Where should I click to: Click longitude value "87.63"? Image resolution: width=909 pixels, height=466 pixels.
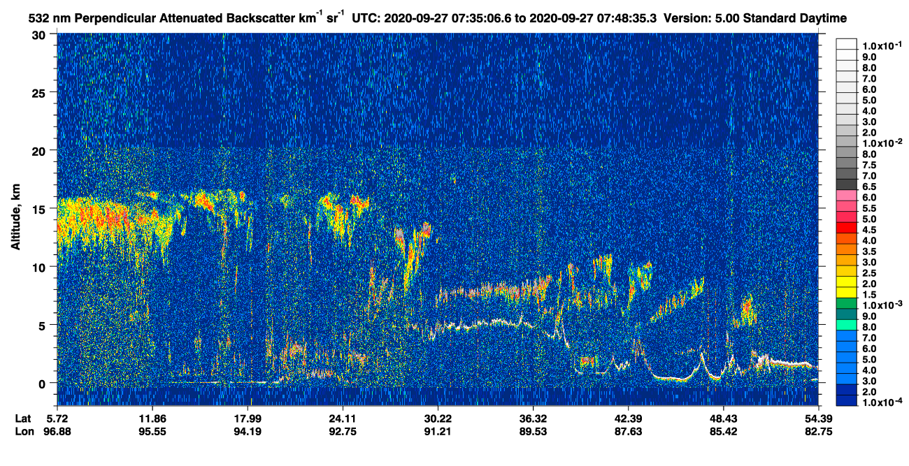pyautogui.click(x=628, y=432)
